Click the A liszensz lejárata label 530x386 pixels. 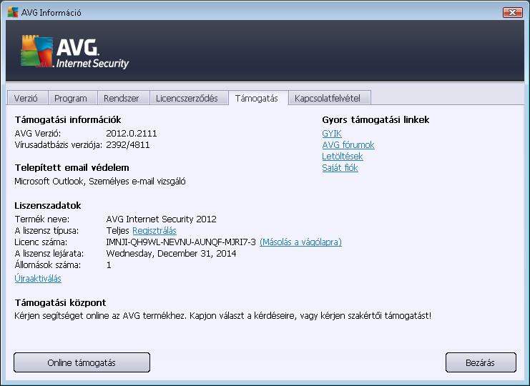(x=49, y=254)
